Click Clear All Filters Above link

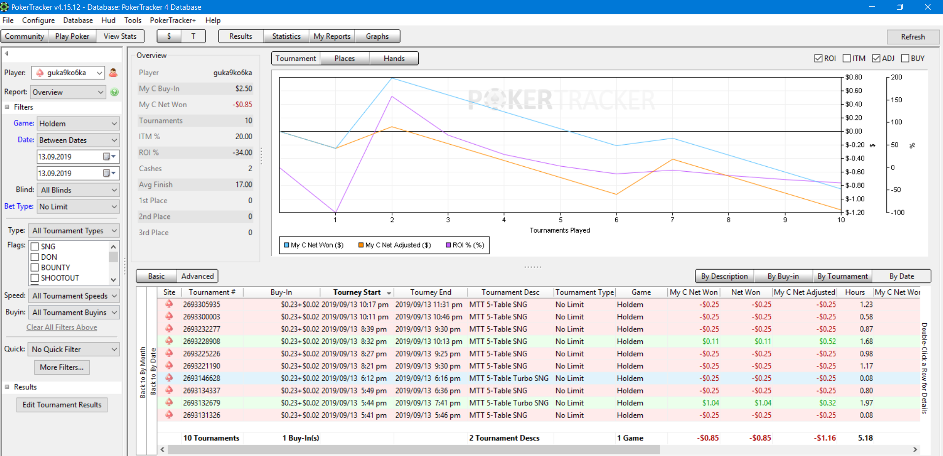click(x=62, y=327)
